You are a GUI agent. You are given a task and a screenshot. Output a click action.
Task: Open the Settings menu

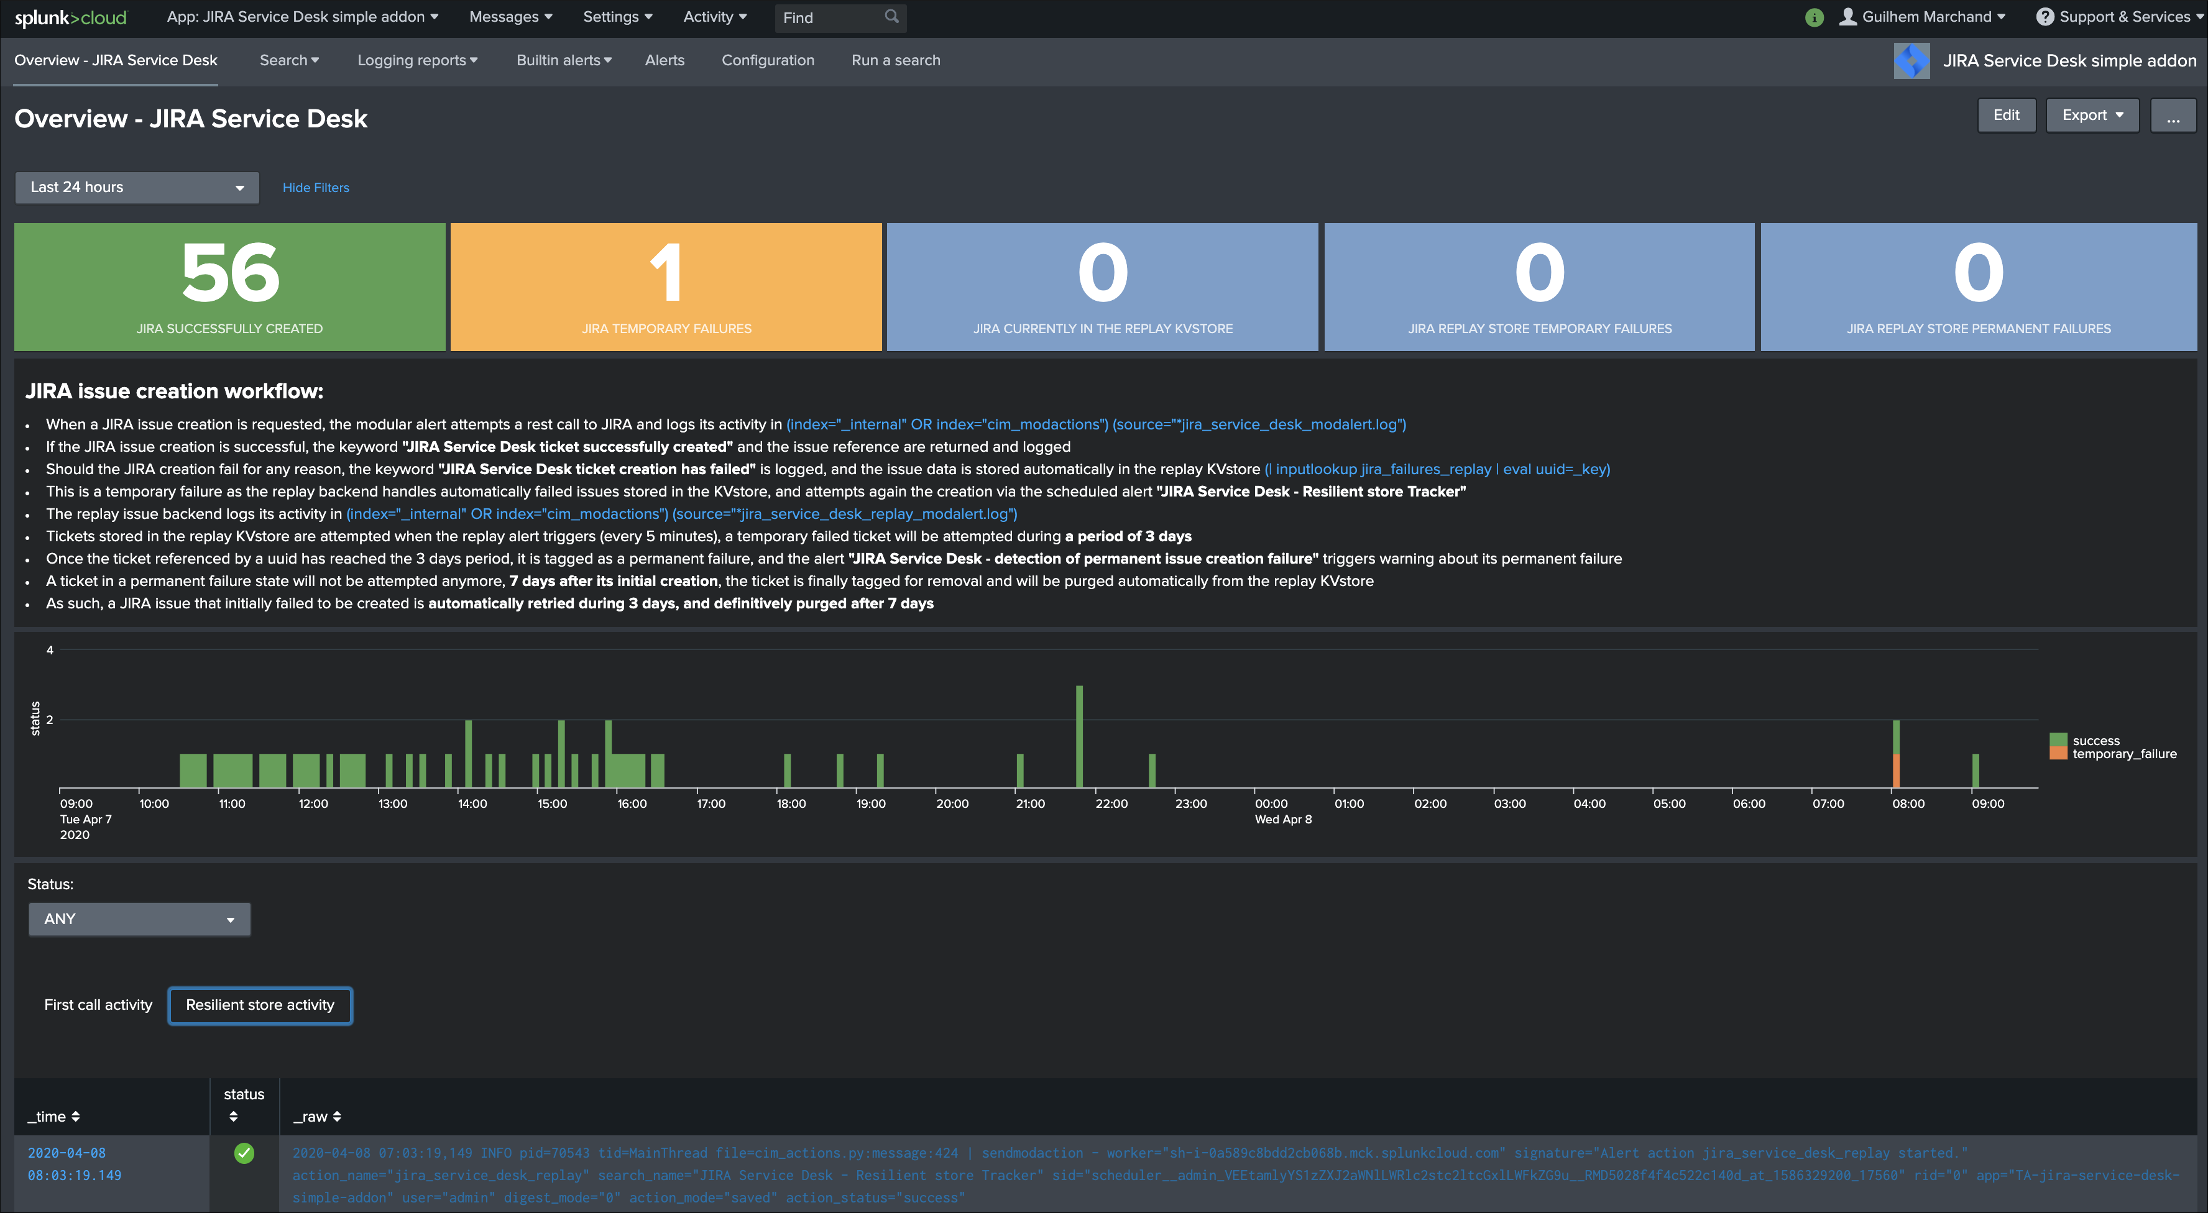pos(618,16)
